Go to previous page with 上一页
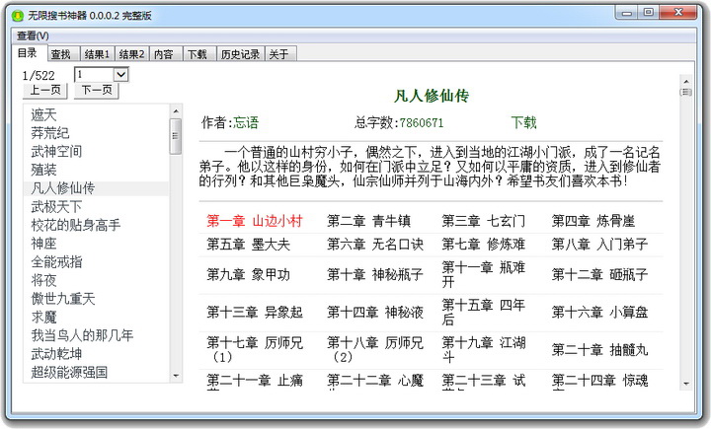711x429 pixels. (x=45, y=90)
